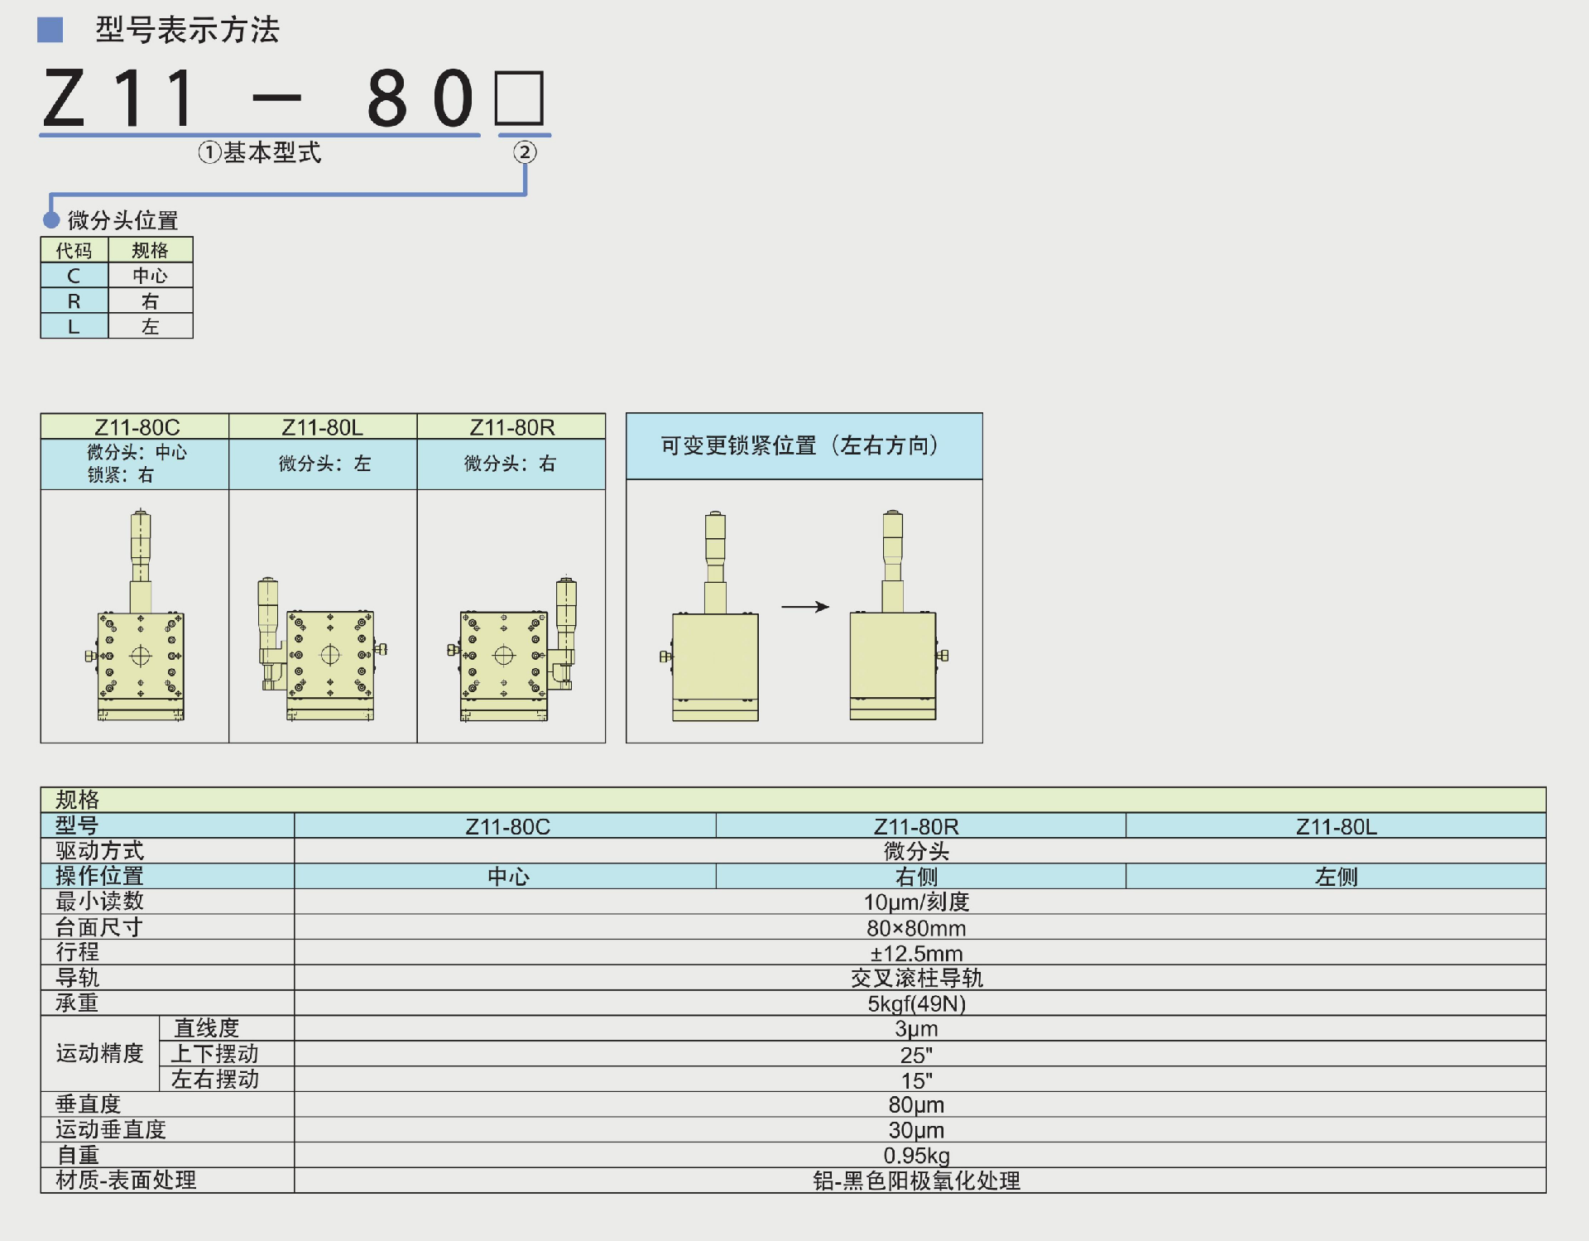Click the blue square bullet beside 型号表示方法

(x=50, y=31)
